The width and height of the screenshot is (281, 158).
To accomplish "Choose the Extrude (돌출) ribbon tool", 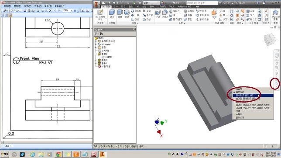I will (x=120, y=14).
